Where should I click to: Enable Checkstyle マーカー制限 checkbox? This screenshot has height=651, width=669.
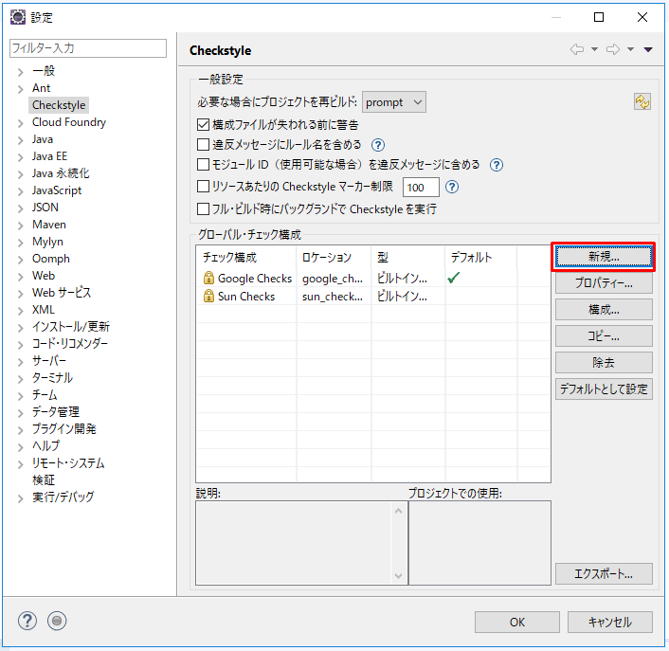pyautogui.click(x=203, y=187)
